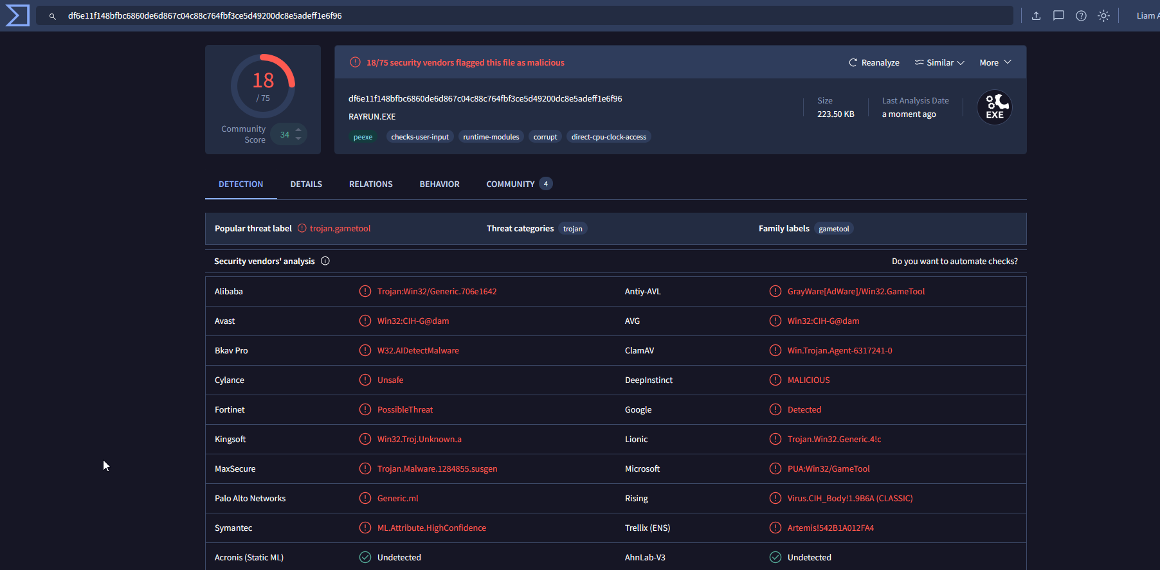Click Cylance Unsafe warning icon
1160x570 pixels.
[x=365, y=380]
